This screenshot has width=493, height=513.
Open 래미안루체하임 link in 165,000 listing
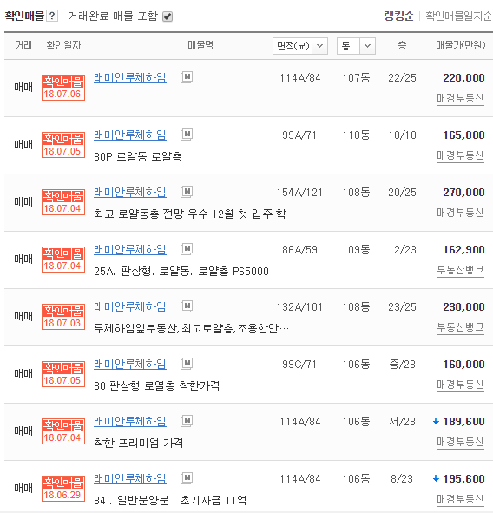click(x=130, y=135)
